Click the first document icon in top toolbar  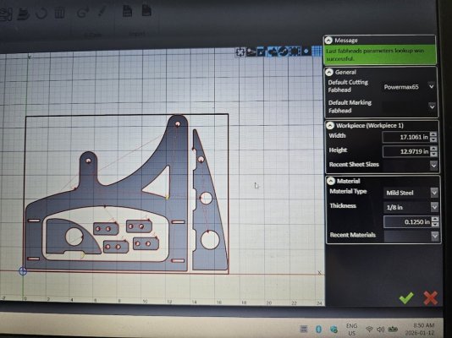tap(127, 11)
